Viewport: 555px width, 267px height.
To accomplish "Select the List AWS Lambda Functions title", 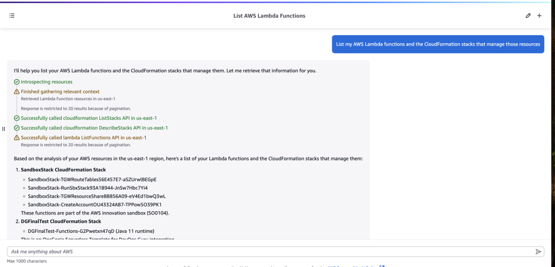I will [x=269, y=16].
